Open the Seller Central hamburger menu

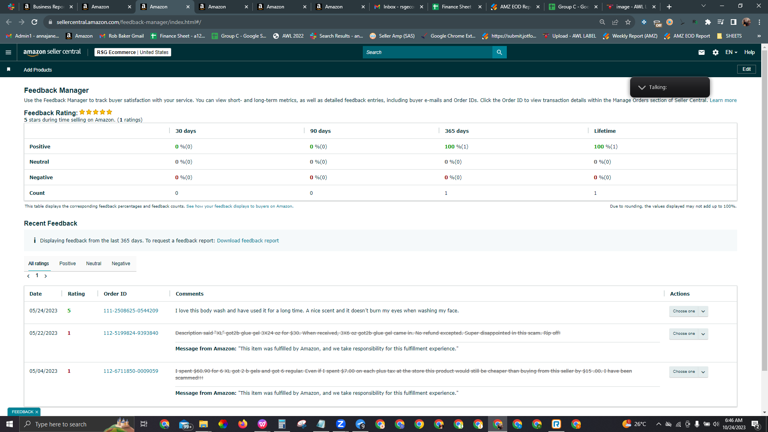click(x=8, y=52)
